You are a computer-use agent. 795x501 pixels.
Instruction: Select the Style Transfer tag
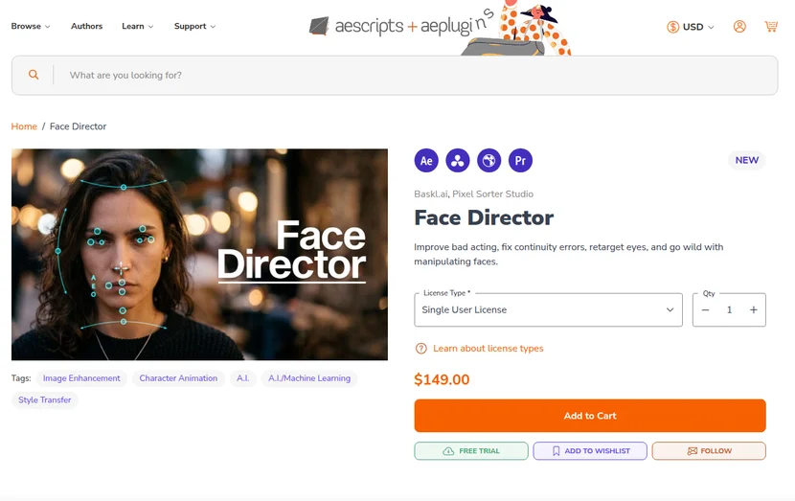click(45, 400)
